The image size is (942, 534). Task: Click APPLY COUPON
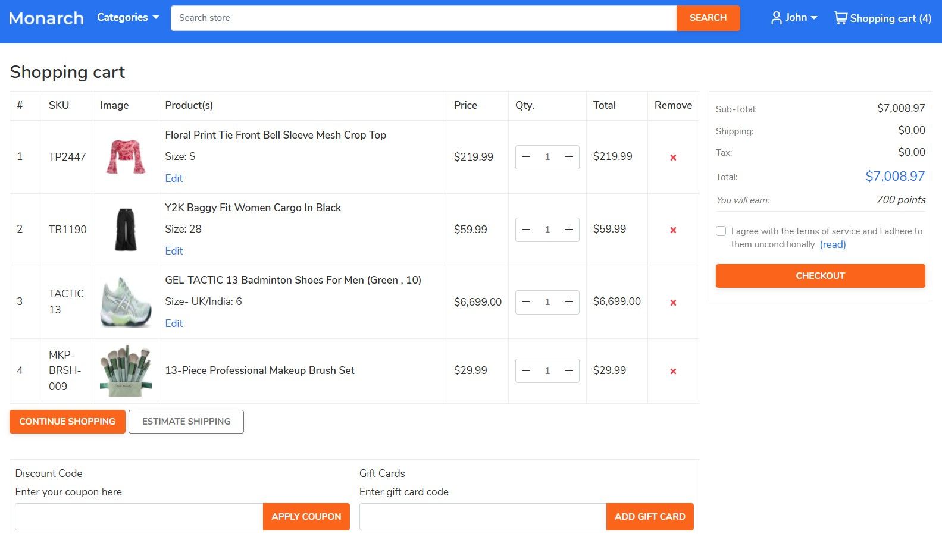306,517
